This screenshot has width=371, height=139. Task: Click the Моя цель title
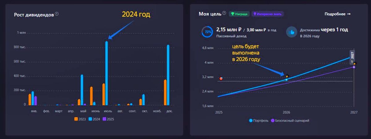(210, 14)
